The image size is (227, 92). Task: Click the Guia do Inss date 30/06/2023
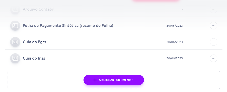[175, 58]
